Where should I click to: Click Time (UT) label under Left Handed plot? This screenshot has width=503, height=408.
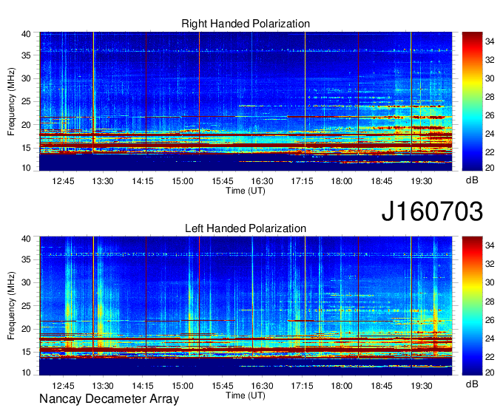(246, 395)
